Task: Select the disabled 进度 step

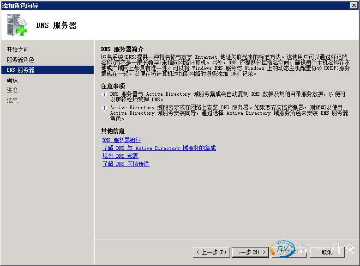Action: click(x=12, y=90)
